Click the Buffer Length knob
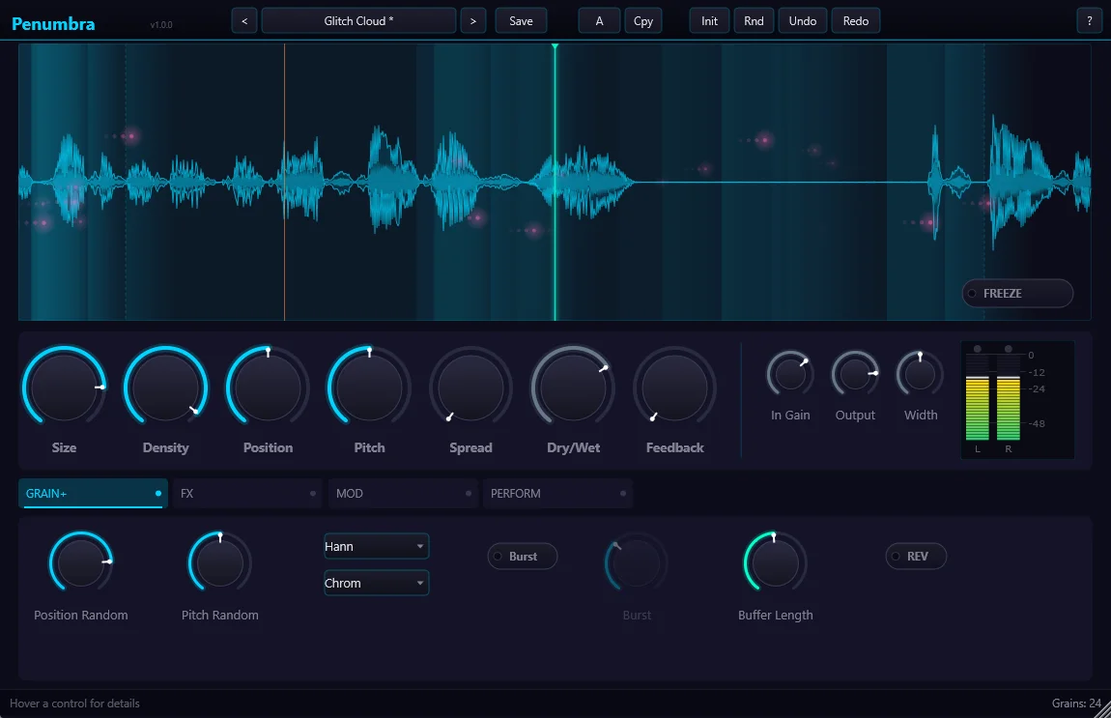Viewport: 1111px width, 718px height. [775, 562]
